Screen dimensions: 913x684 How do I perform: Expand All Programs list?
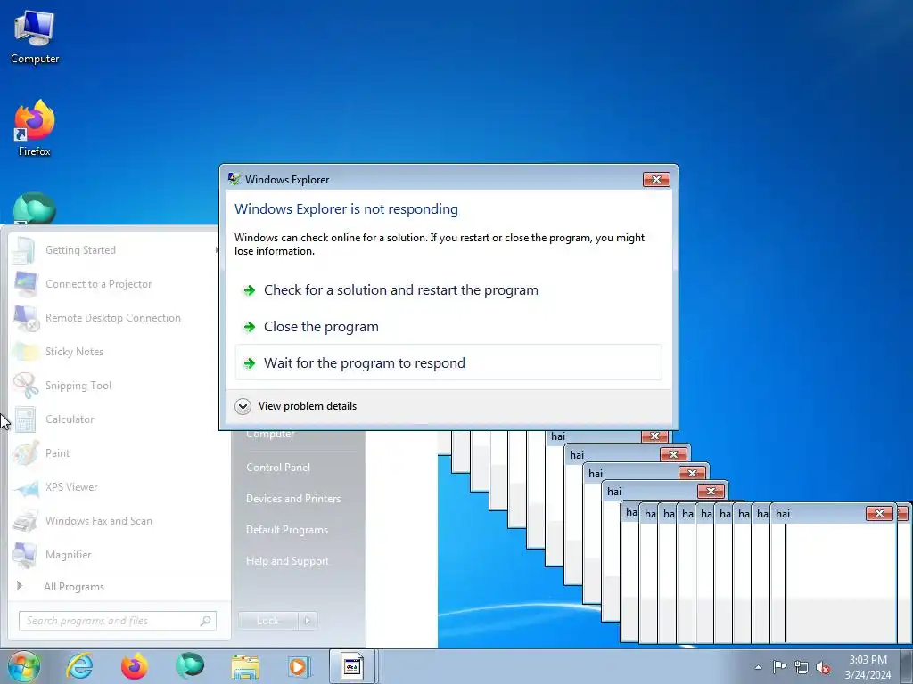coord(73,586)
